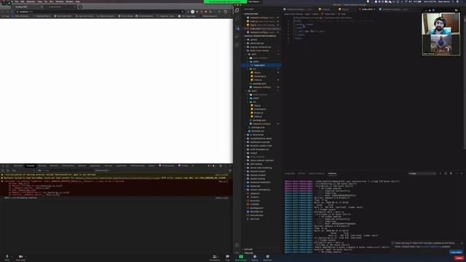Create a live expression with eye icon
This screenshot has width=466, height=262.
tap(39, 170)
